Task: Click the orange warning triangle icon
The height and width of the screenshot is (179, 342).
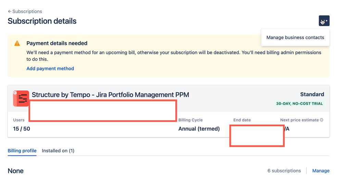Action: (17, 43)
